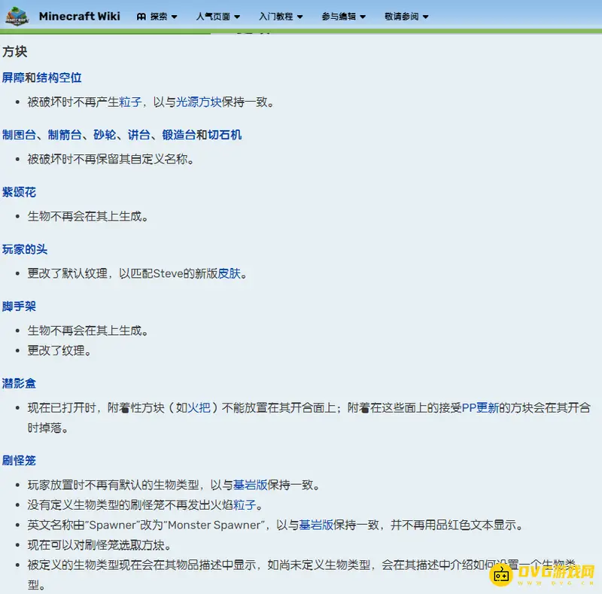The height and width of the screenshot is (594, 602).
Task: Open the 紫颂花 article
Action: pos(19,192)
